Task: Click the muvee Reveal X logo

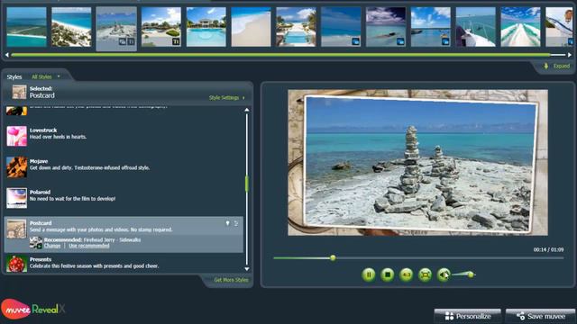Action: point(33,309)
